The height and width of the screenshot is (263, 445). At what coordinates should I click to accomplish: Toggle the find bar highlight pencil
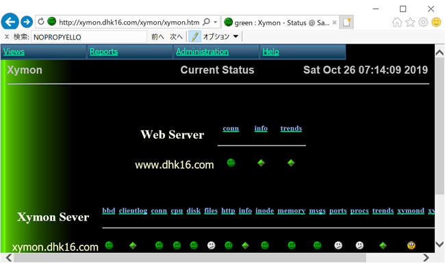[194, 36]
